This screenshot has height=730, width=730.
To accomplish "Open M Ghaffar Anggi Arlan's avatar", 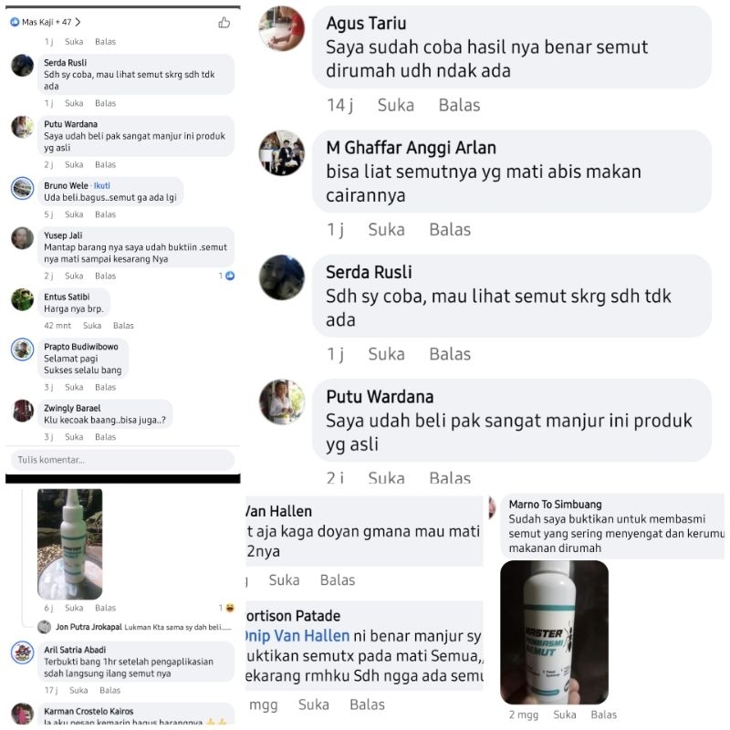I will [x=282, y=152].
